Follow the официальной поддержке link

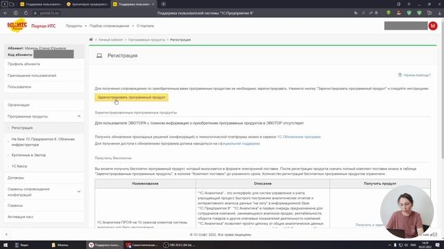[x=239, y=143]
